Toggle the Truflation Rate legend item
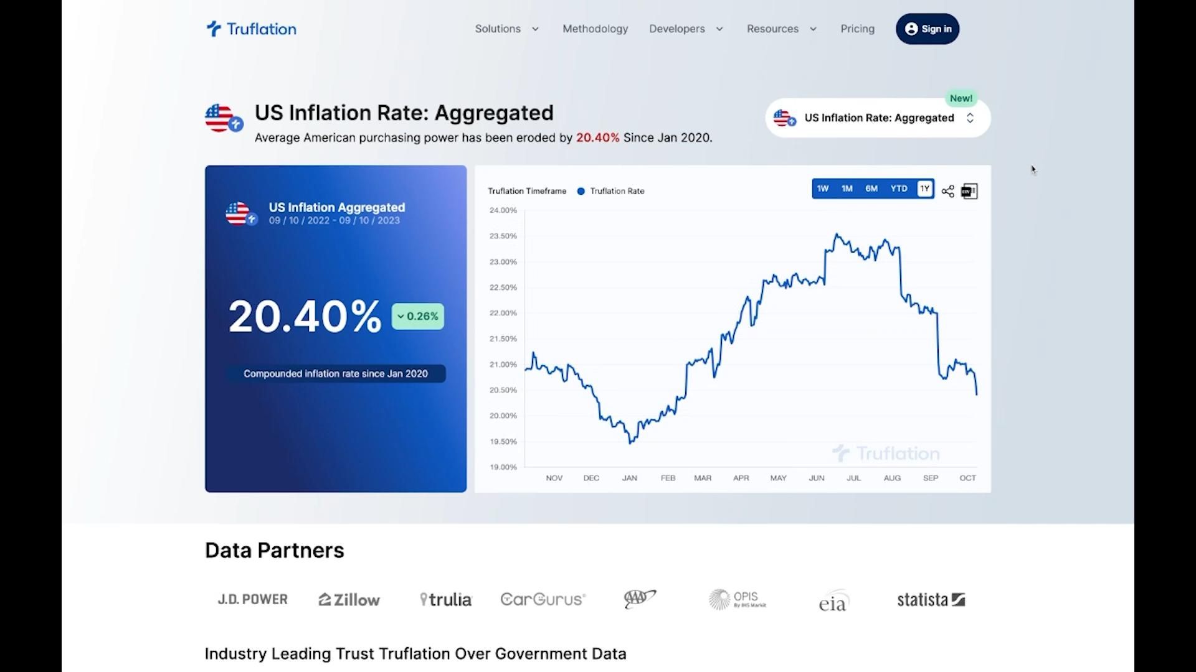Screen dimensions: 1196x672 click(610, 191)
